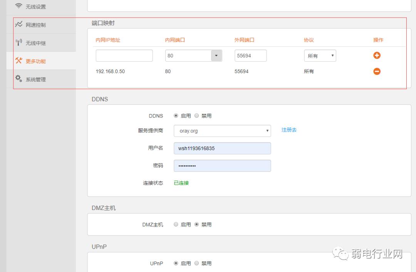Click the 已连接 connection status text
Viewport: 416px width, 272px height.
click(181, 183)
